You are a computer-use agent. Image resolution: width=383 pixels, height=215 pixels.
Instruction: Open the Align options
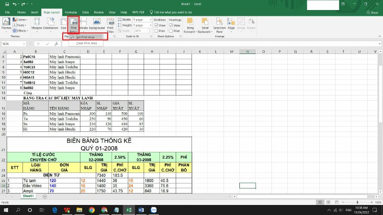[x=231, y=24]
